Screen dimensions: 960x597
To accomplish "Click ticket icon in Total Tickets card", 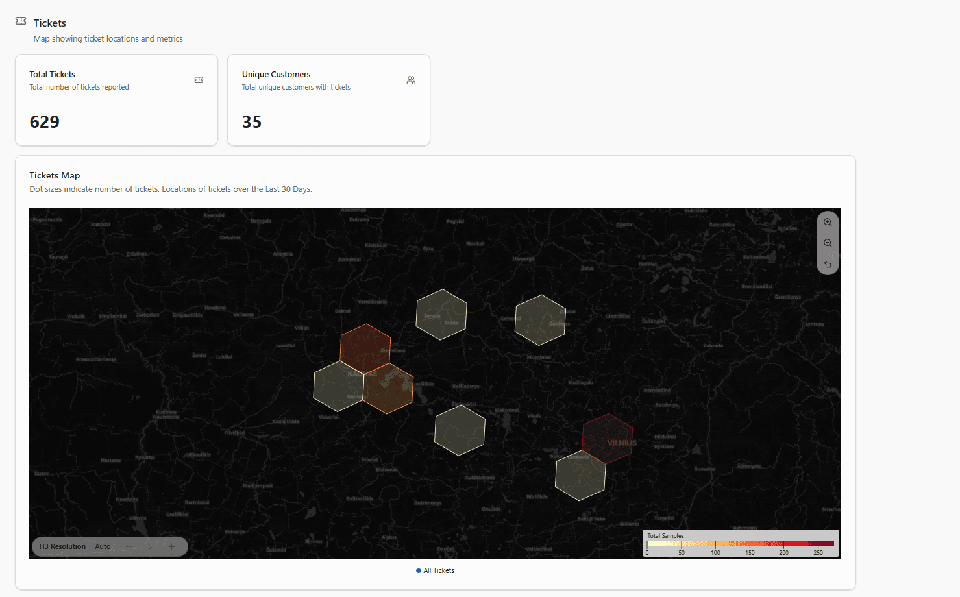I will tap(199, 80).
